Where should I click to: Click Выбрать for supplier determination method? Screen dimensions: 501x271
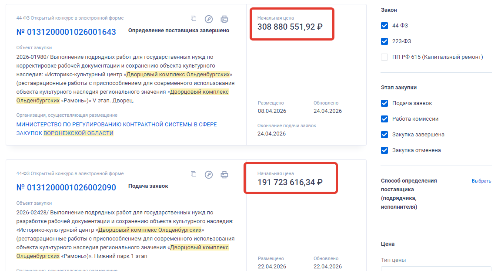point(481,181)
